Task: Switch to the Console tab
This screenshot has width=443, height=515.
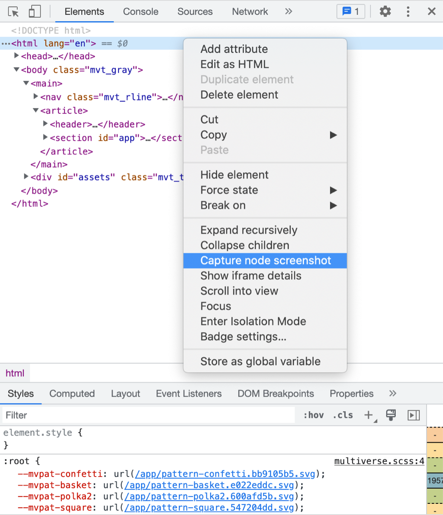Action: tap(141, 12)
